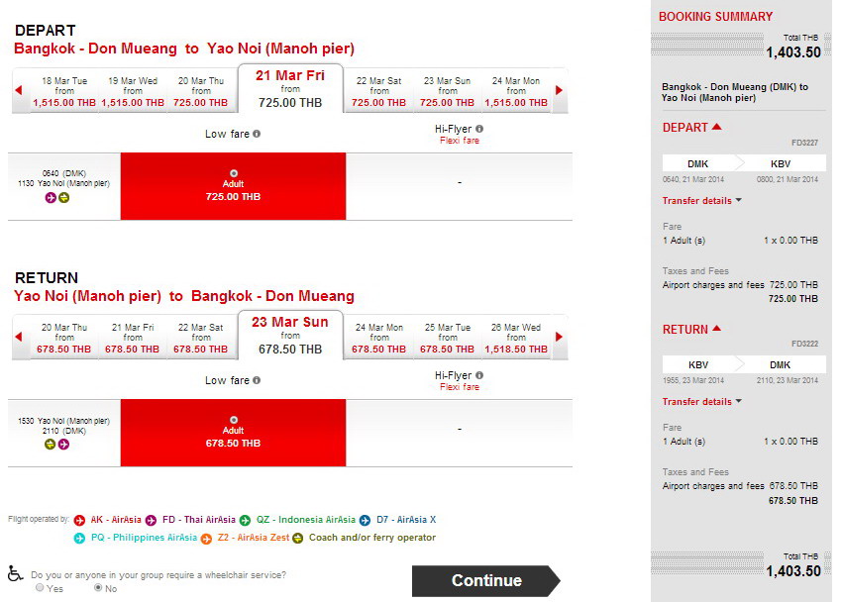Viewport: 842px width, 602px height.
Task: Expand Transfer details under the return flight
Action: click(701, 402)
